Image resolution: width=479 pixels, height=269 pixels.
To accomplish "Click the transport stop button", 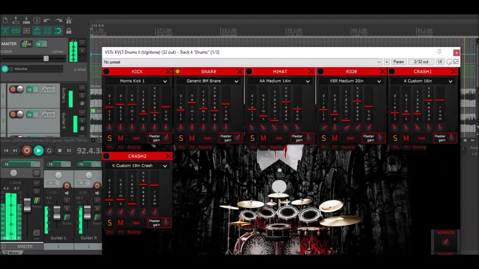I will pos(60,151).
